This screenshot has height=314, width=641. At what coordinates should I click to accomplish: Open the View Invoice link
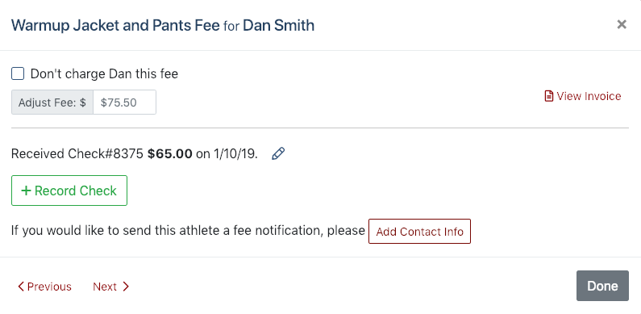point(583,96)
